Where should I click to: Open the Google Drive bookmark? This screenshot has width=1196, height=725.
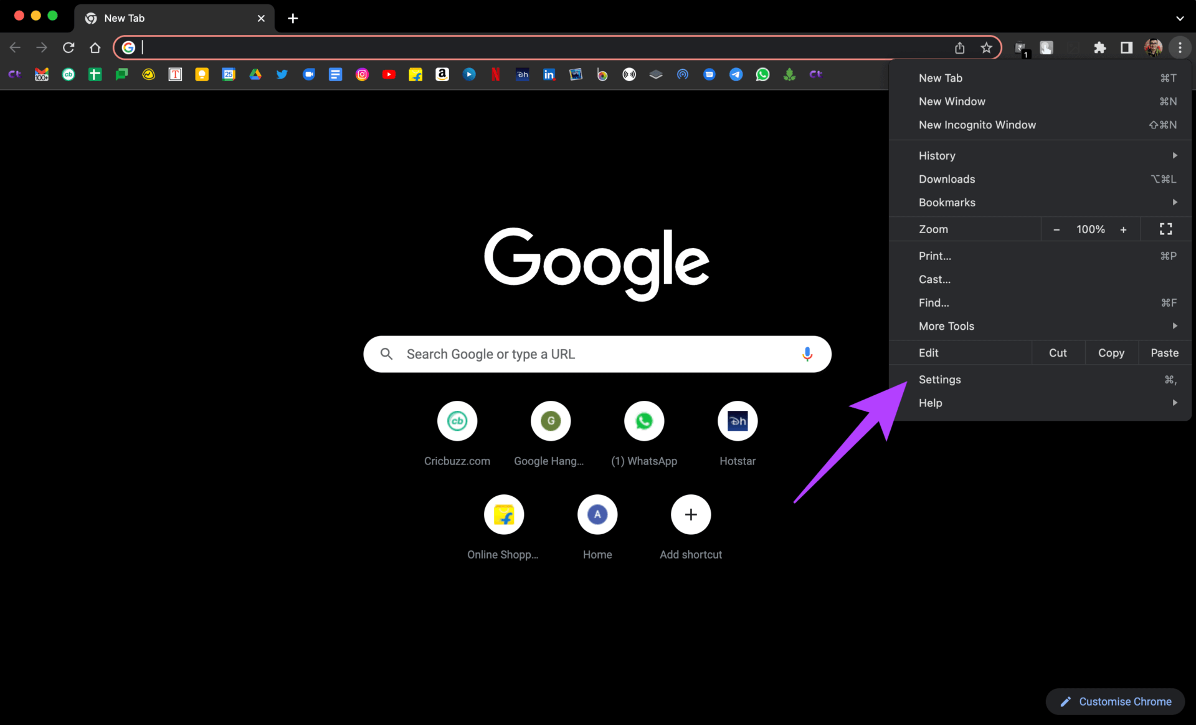click(255, 75)
